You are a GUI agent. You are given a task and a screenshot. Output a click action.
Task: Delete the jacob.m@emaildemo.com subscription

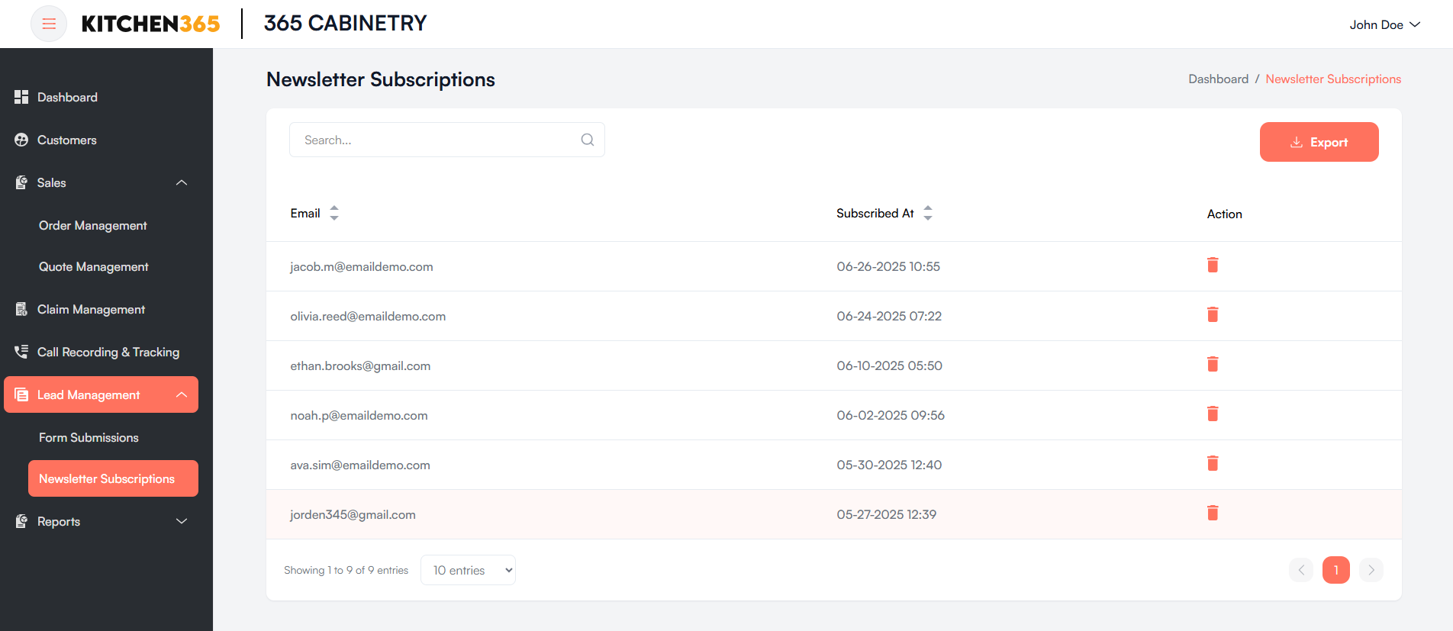(1213, 265)
